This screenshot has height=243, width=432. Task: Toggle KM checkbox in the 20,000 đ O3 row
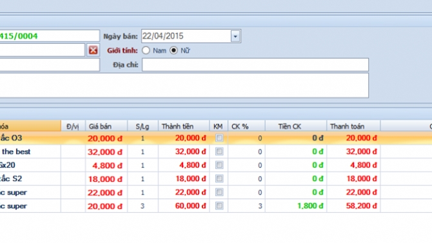click(219, 138)
